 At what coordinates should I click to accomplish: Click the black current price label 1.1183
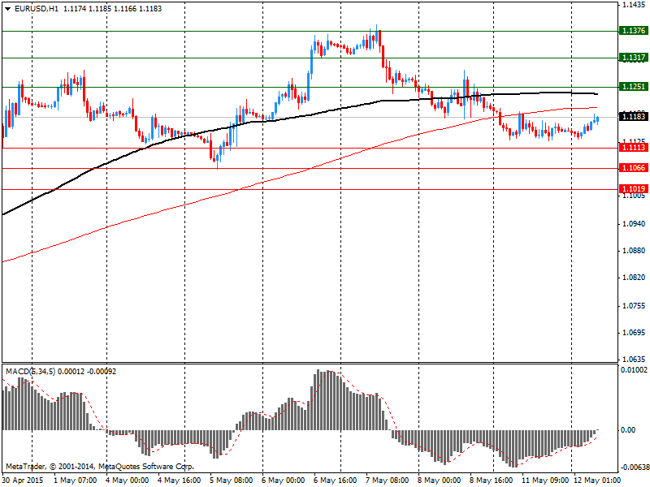click(633, 116)
